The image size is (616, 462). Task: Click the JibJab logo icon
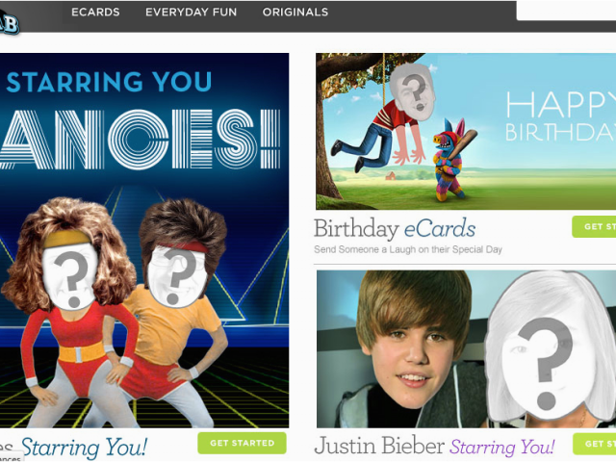(x=9, y=21)
